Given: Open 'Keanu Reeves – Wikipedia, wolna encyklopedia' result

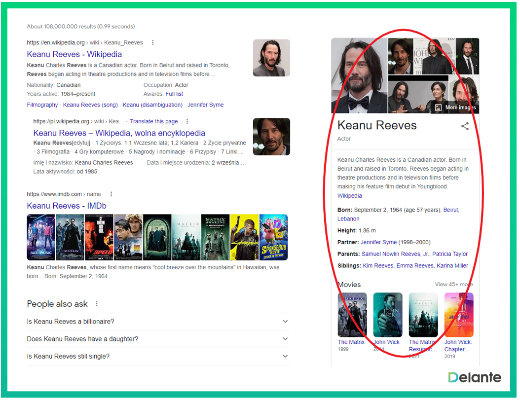Looking at the screenshot, I should pyautogui.click(x=119, y=133).
